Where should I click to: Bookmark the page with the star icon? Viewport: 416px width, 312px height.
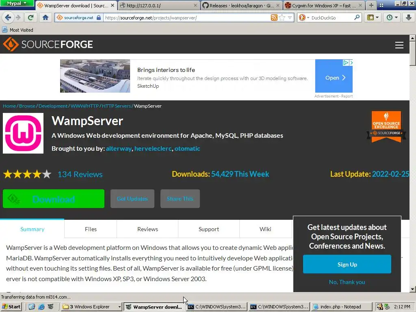(282, 17)
